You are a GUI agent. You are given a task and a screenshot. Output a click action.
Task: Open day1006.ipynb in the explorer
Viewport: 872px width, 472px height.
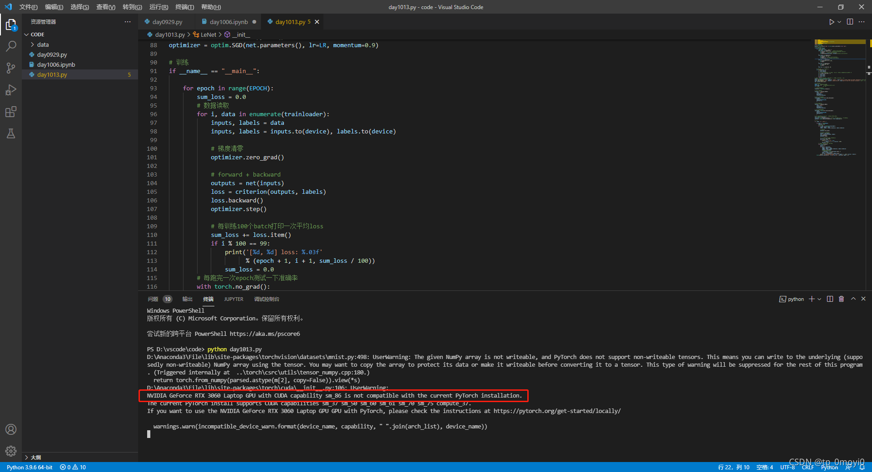point(80,64)
